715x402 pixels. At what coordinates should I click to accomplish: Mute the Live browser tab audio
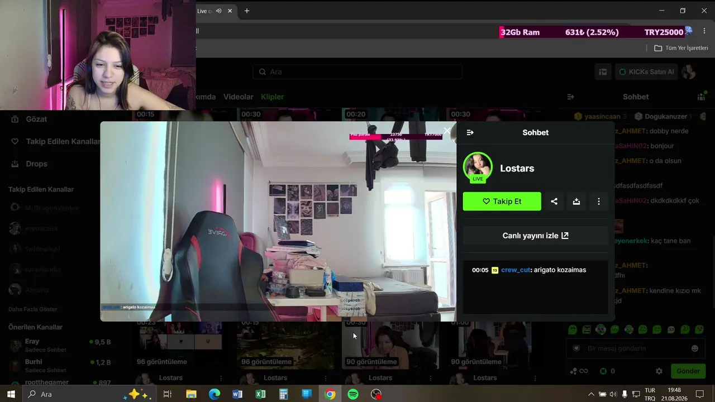pos(219,11)
